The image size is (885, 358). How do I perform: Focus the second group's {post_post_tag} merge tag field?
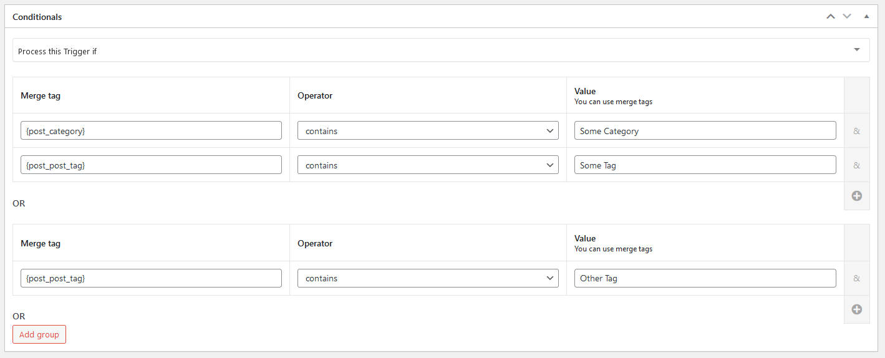click(151, 278)
